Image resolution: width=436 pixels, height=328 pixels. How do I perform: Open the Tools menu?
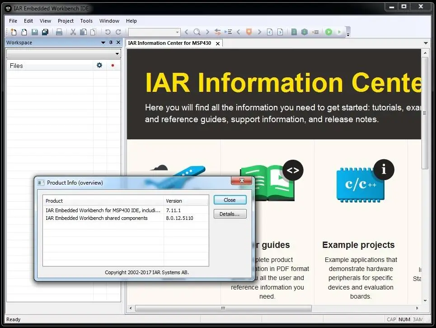(86, 21)
